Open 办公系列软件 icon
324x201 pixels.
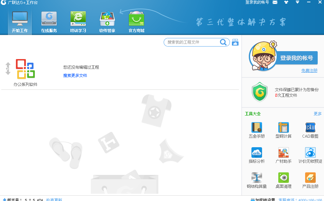[x=26, y=69]
